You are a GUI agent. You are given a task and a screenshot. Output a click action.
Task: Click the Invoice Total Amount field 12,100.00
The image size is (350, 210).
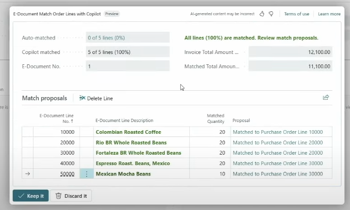[x=290, y=52]
